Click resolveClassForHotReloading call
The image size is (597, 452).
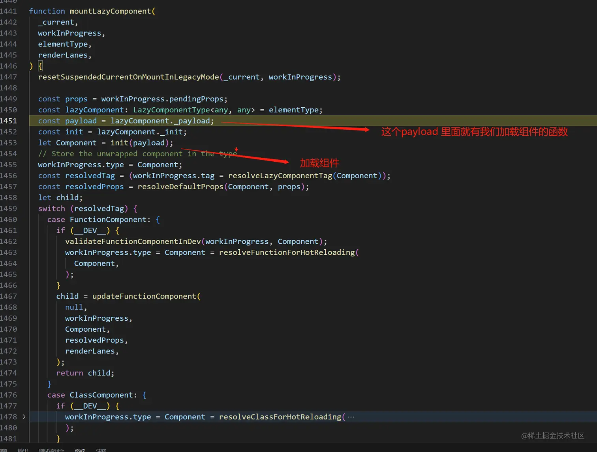coord(280,417)
